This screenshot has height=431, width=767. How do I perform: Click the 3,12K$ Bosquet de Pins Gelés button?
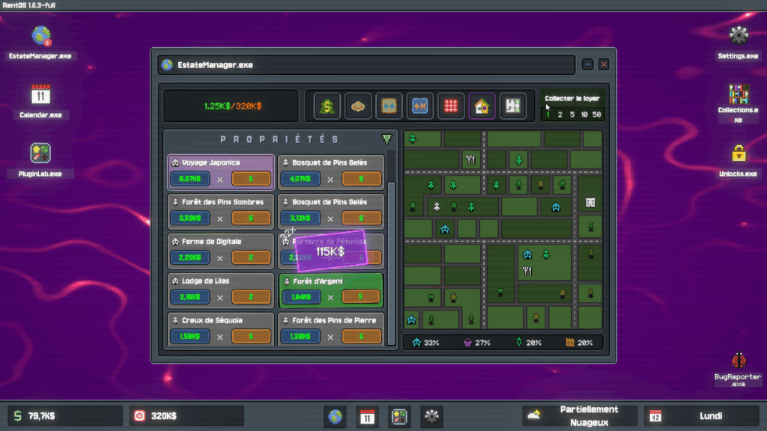click(x=300, y=218)
